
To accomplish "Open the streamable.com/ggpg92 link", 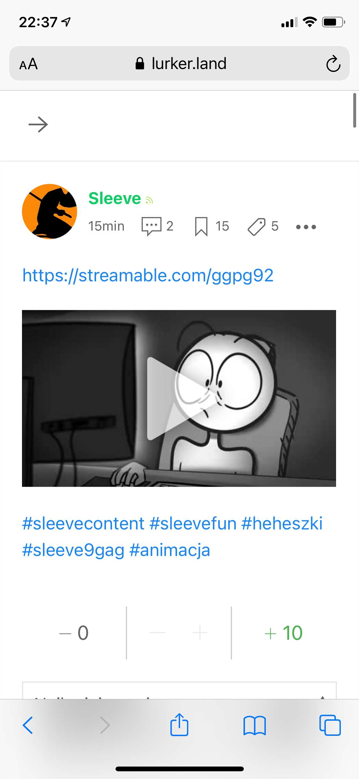I will pyautogui.click(x=148, y=275).
